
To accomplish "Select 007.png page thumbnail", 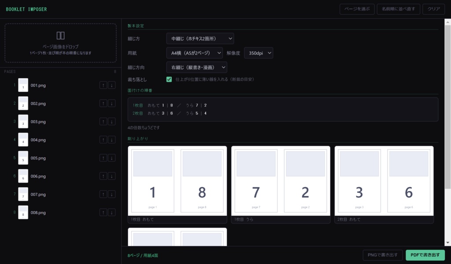I will point(23,194).
